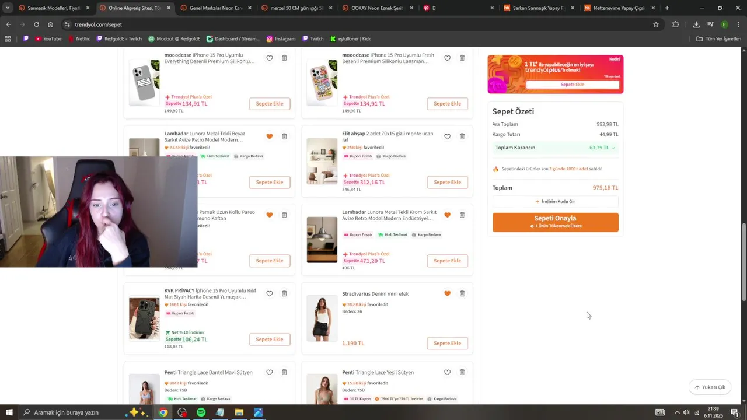Screen dimensions: 747x420
Task: Switch to OOKAY Neon Esnek Şerit tab
Action: click(x=377, y=8)
